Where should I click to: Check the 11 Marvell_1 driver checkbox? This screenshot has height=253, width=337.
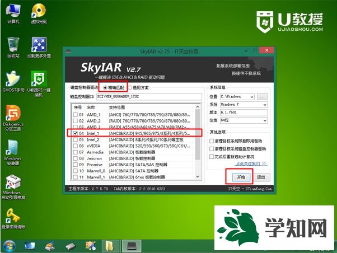[x=76, y=177]
